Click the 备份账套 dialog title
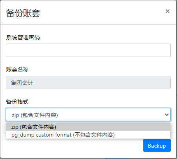 coord(23,13)
